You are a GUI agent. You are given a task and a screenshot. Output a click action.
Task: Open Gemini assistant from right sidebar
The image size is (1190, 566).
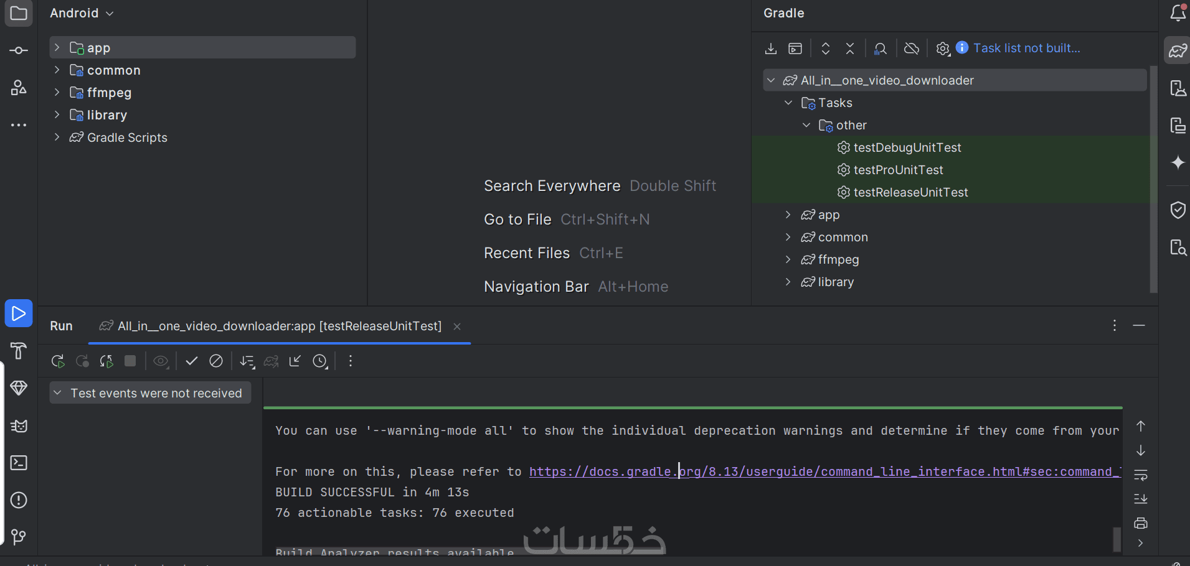[1178, 163]
